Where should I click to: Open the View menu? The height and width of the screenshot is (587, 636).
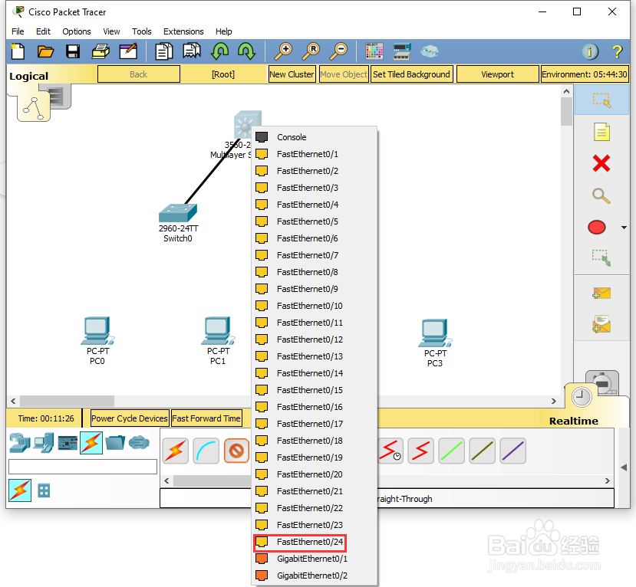(x=111, y=31)
